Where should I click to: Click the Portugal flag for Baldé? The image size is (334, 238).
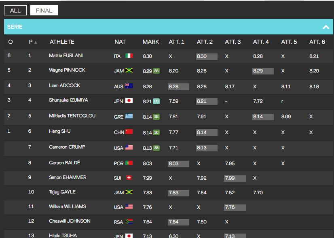(x=129, y=163)
